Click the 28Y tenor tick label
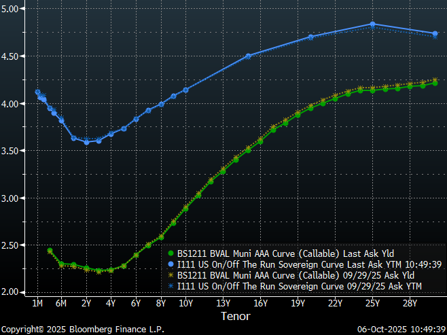Viewport: 447px width, 335px height. point(410,303)
